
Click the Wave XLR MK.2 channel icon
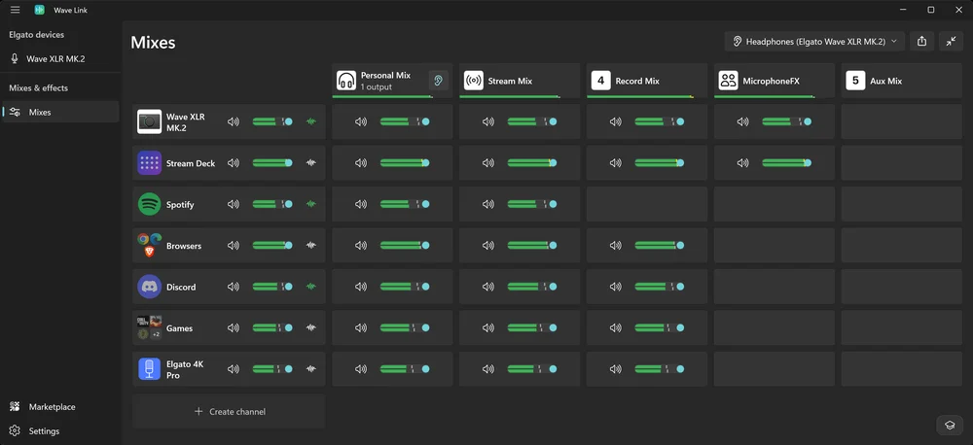point(149,122)
